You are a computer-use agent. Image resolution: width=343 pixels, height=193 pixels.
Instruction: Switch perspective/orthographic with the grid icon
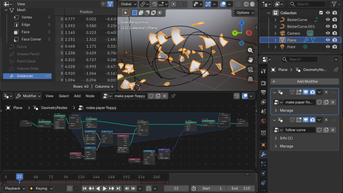coord(251,80)
